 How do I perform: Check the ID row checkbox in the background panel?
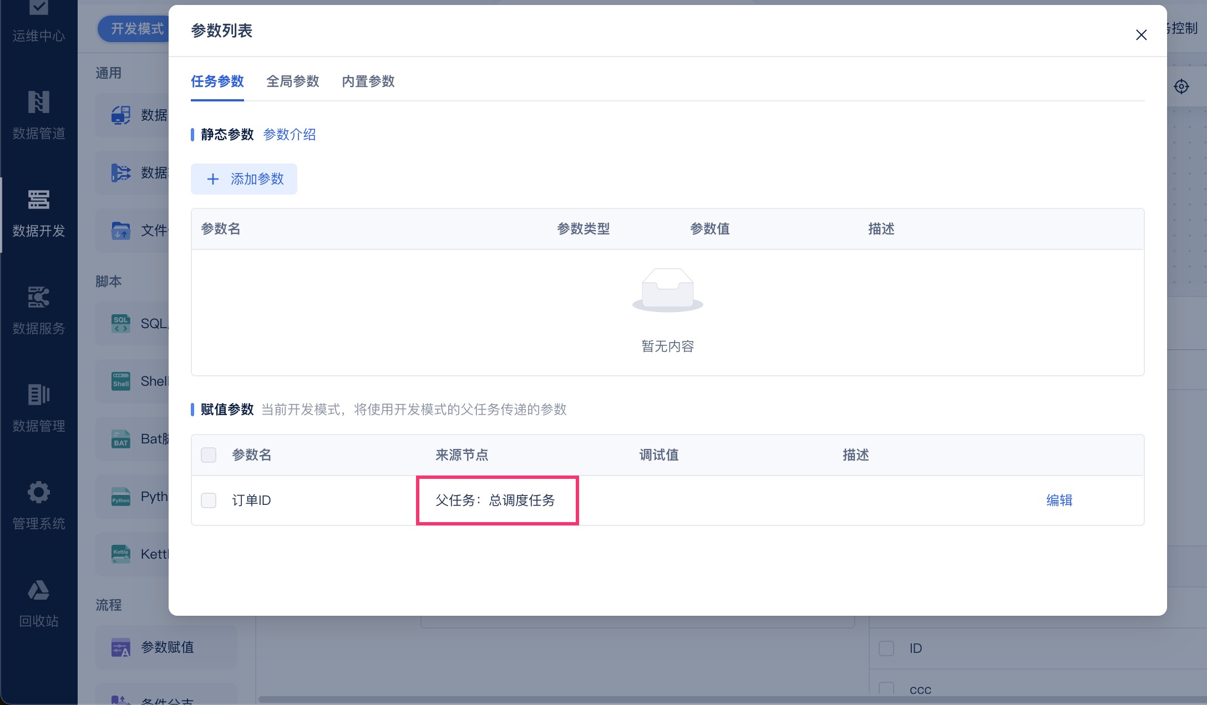pyautogui.click(x=886, y=648)
